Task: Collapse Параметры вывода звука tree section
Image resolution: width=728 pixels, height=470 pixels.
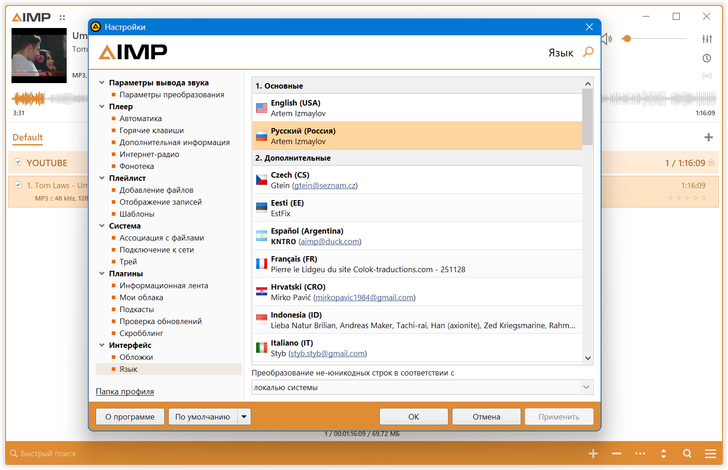Action: coord(102,83)
